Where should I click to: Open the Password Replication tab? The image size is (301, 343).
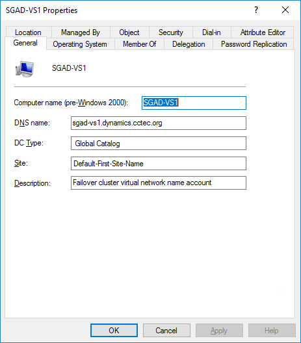click(254, 44)
